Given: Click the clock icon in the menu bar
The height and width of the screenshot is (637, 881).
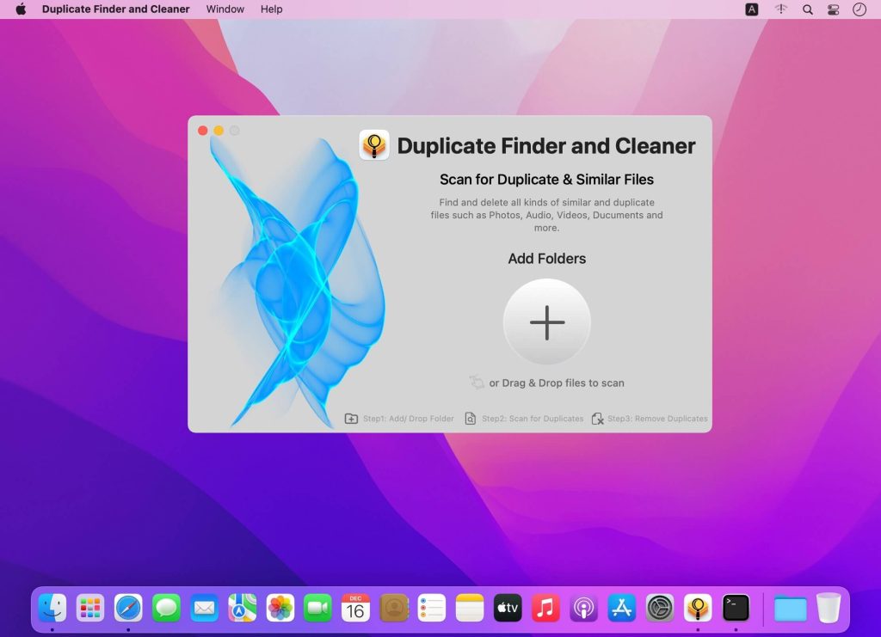Looking at the screenshot, I should tap(858, 9).
